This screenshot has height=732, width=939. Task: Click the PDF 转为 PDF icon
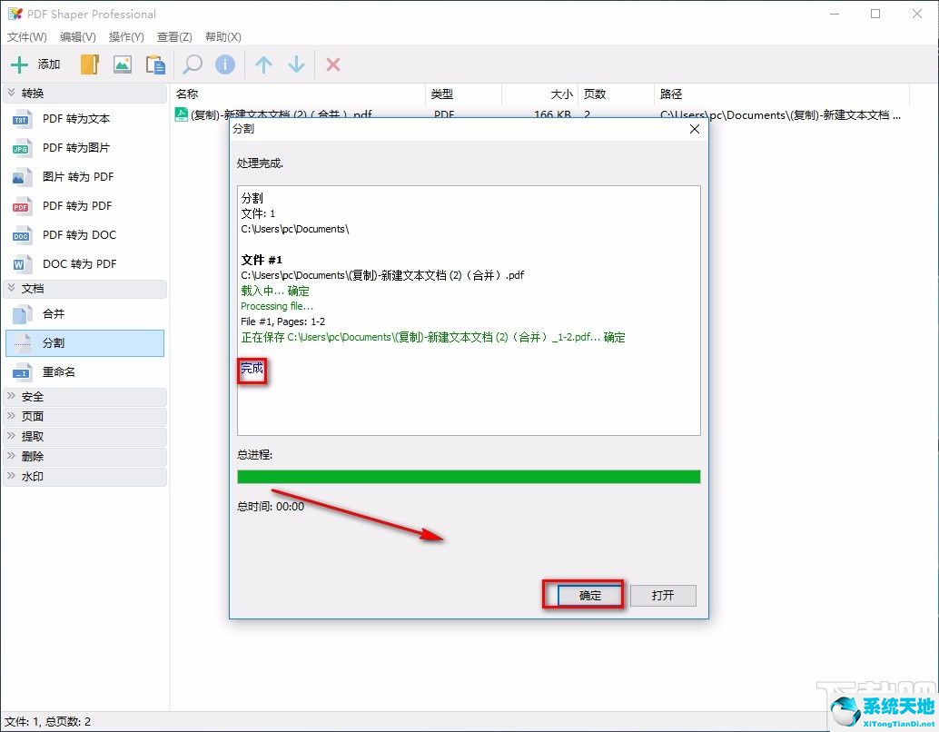(x=22, y=206)
